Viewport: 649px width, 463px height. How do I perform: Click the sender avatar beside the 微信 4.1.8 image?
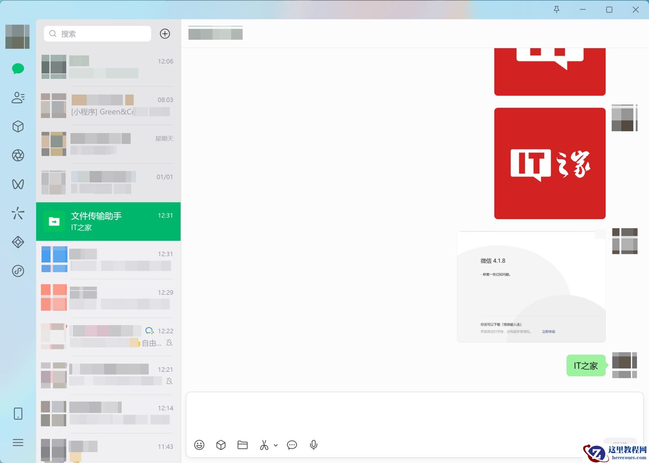(625, 241)
